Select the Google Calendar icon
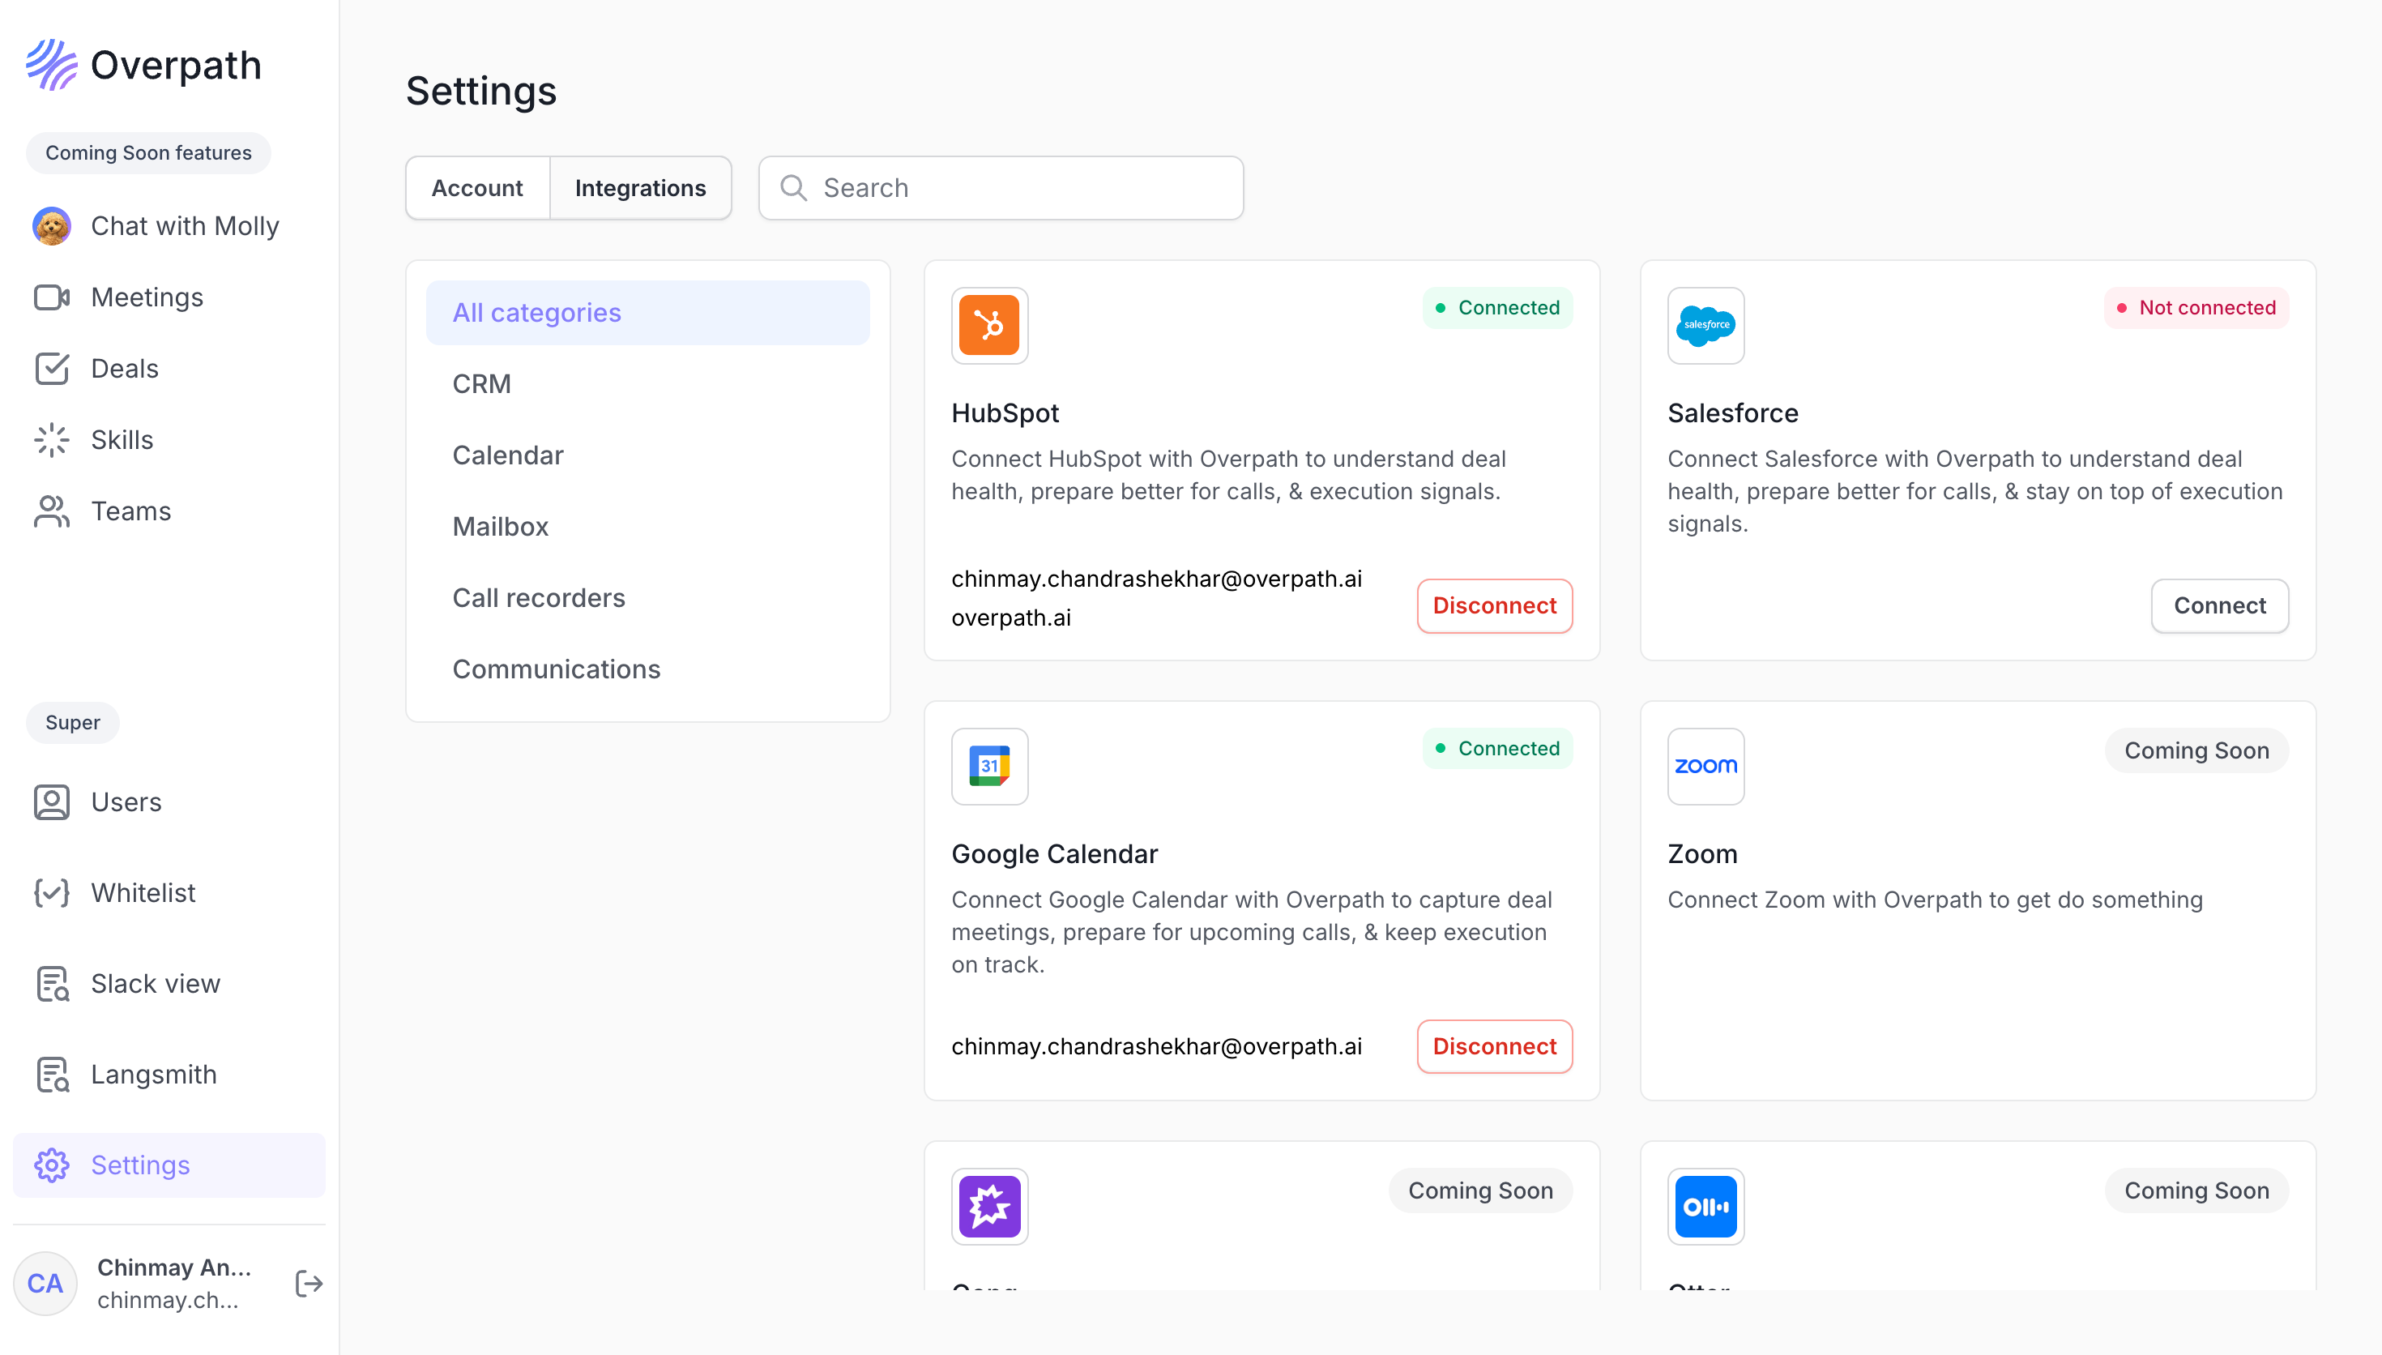2382x1355 pixels. coord(988,766)
